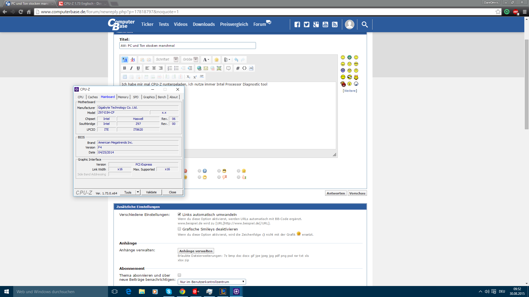This screenshot has width=529, height=297.
Task: Open Downloads in site navigation
Action: click(x=204, y=24)
